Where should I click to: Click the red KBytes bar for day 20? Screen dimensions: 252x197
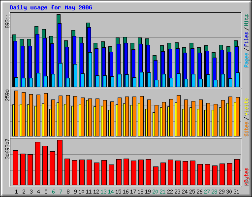(156, 176)
